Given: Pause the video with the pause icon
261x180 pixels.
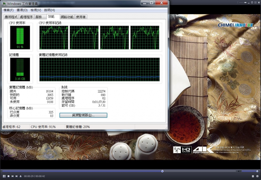Looking at the screenshot, I should tap(4, 176).
